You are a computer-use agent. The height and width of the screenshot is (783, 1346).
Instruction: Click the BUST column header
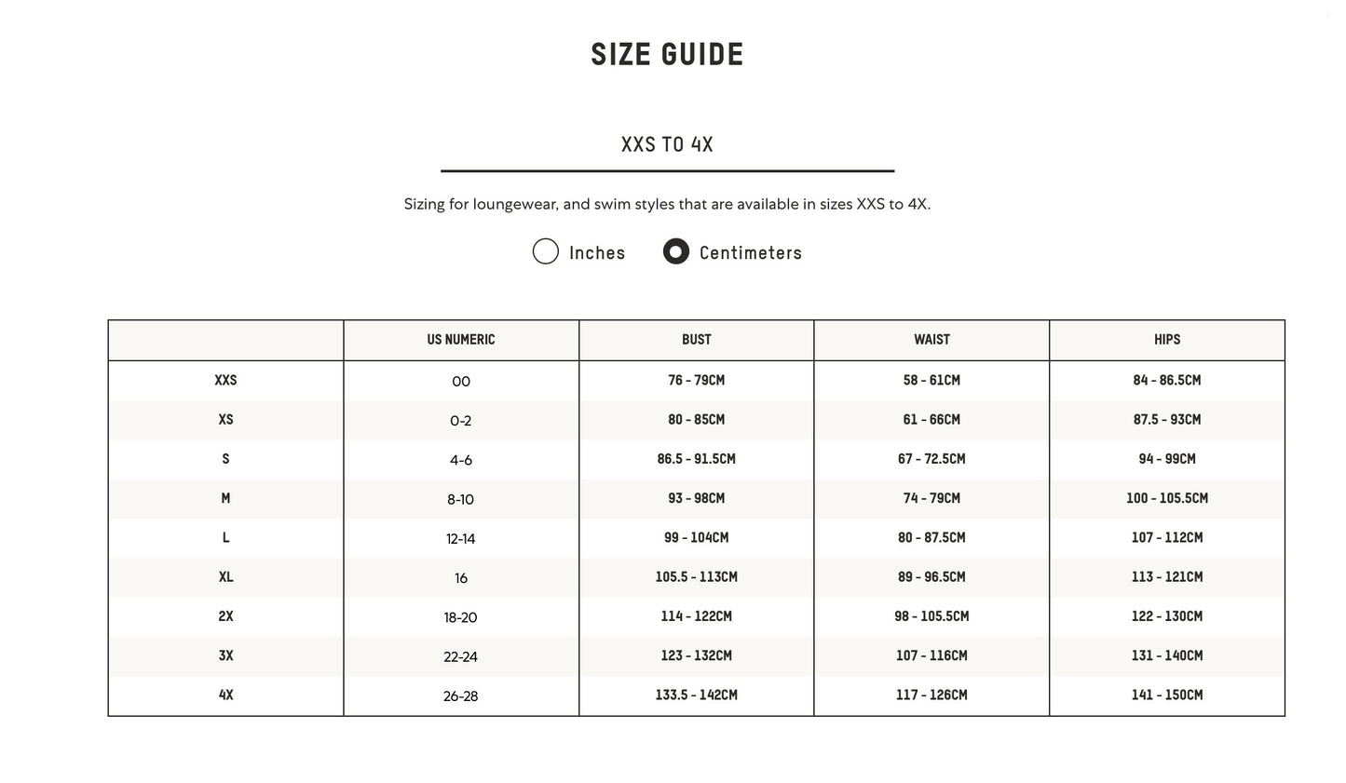click(x=696, y=340)
